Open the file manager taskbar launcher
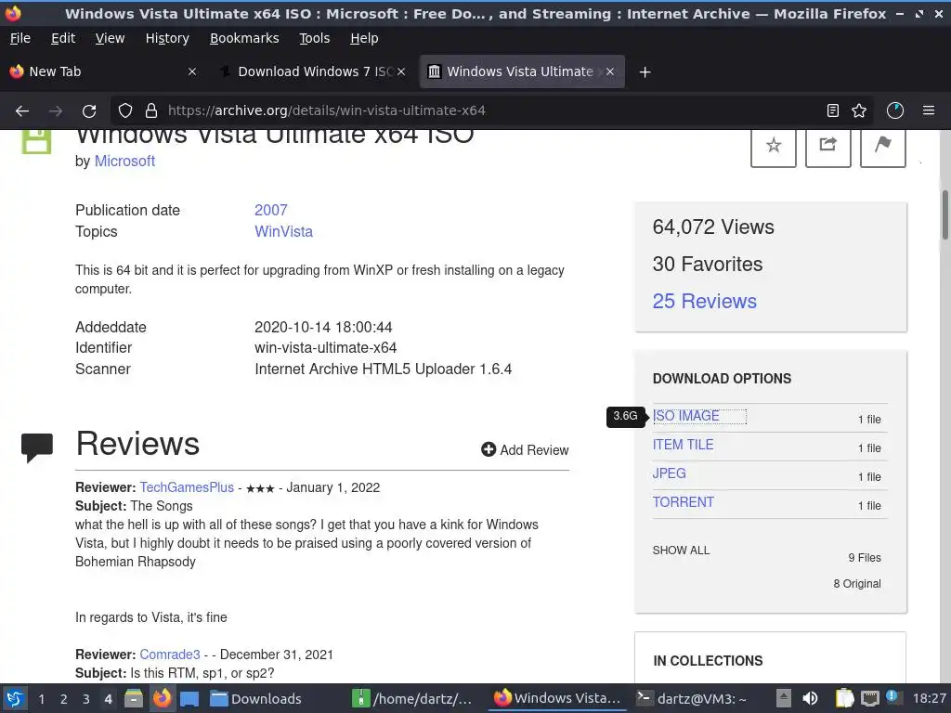Image resolution: width=951 pixels, height=713 pixels. pos(134,698)
